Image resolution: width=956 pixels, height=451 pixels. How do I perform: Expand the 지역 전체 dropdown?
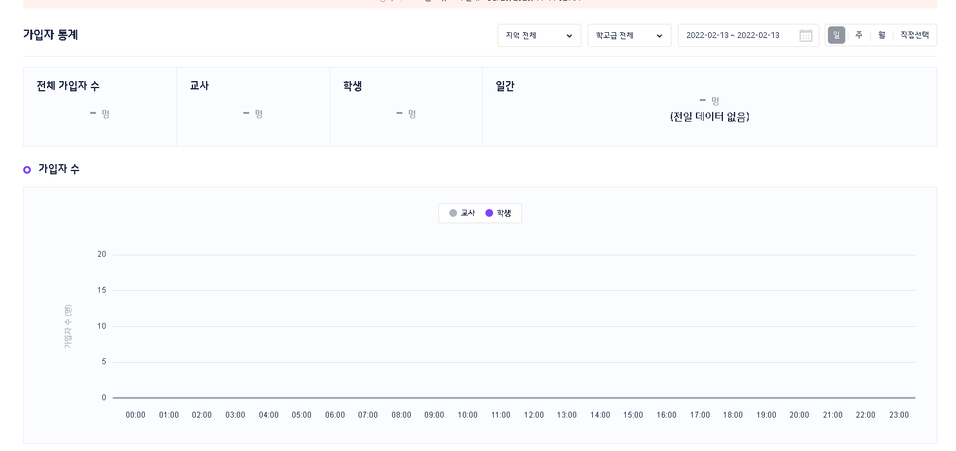[539, 35]
